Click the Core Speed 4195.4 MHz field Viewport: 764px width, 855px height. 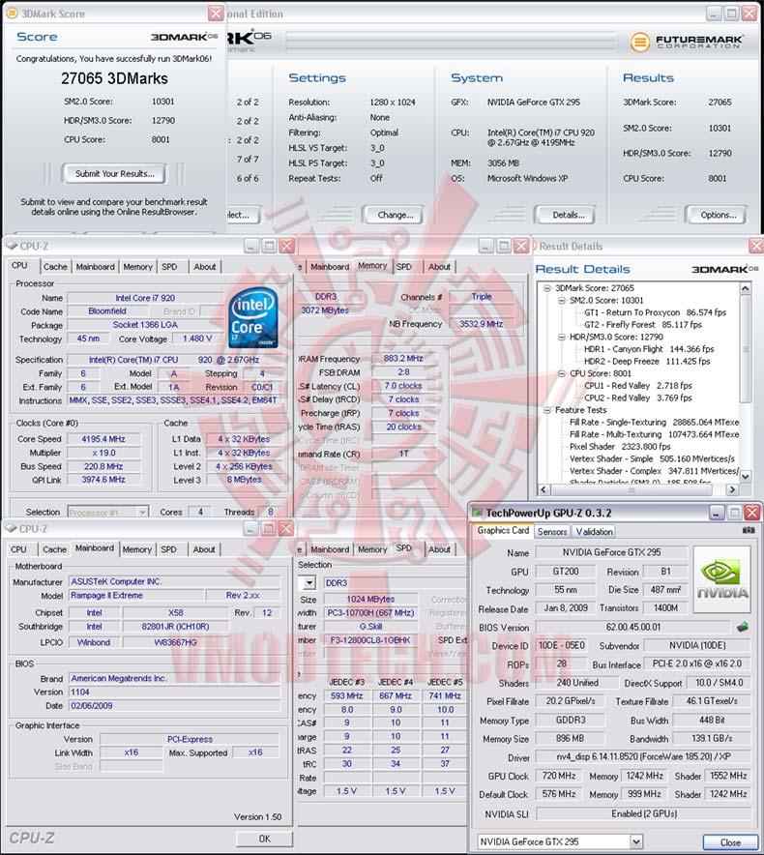(x=103, y=439)
